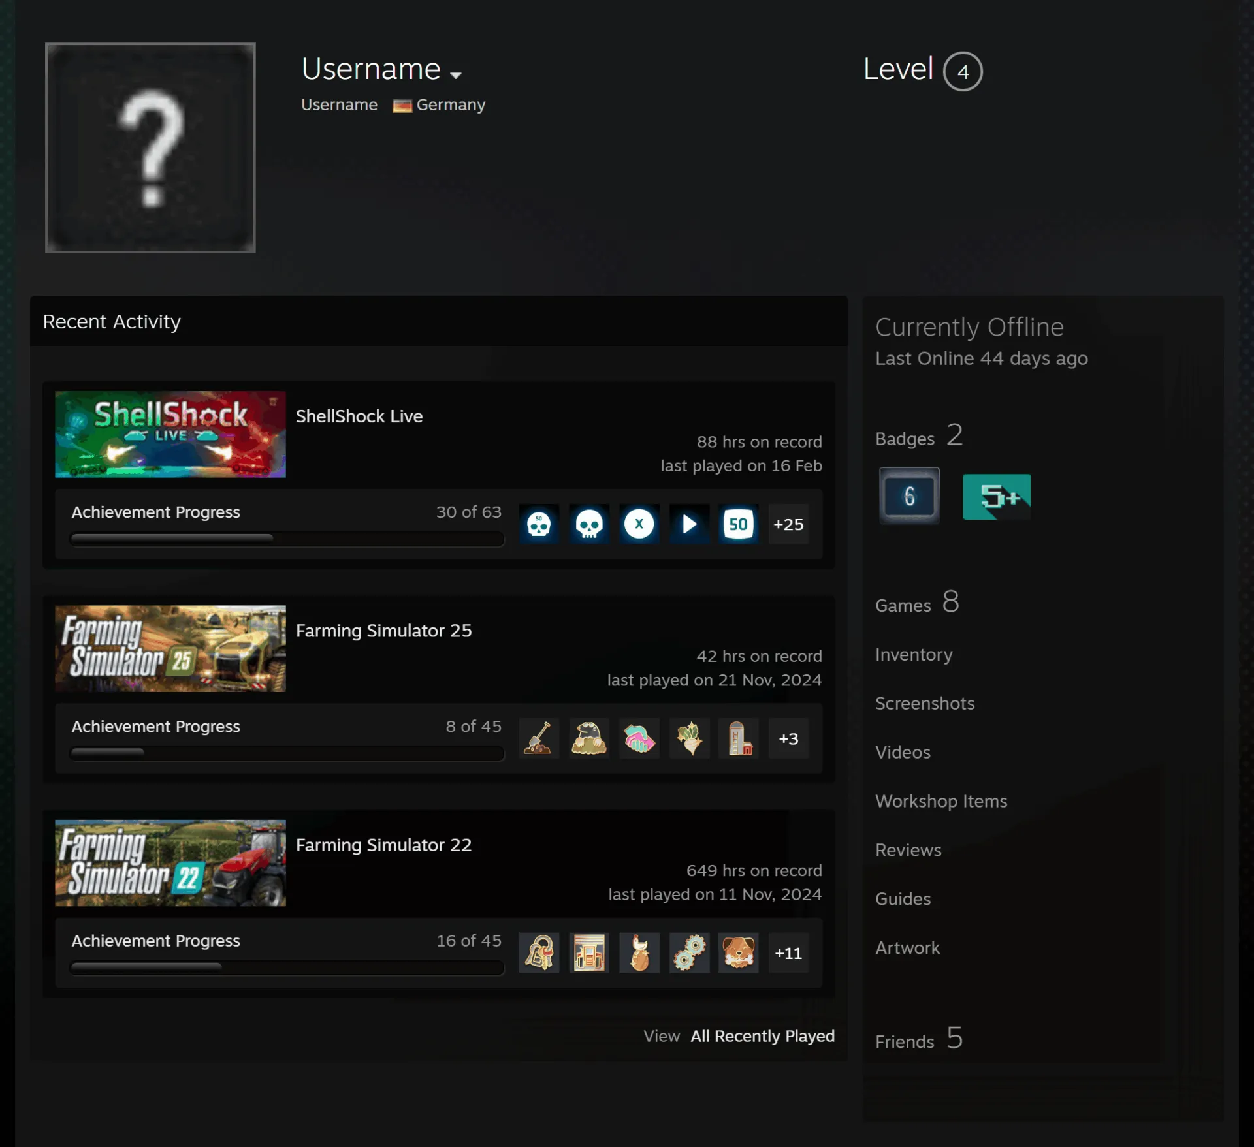Click the Farming Simulator 25 title link
Image resolution: width=1254 pixels, height=1147 pixels.
[x=383, y=631]
